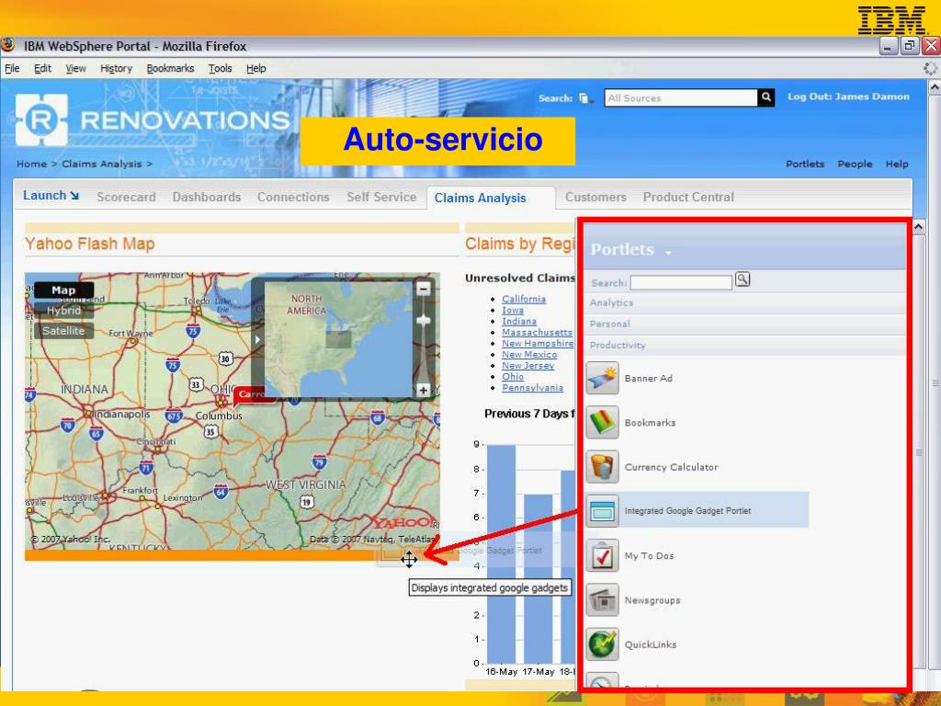
Task: Click the QuickLinks portlet icon
Action: [x=602, y=644]
